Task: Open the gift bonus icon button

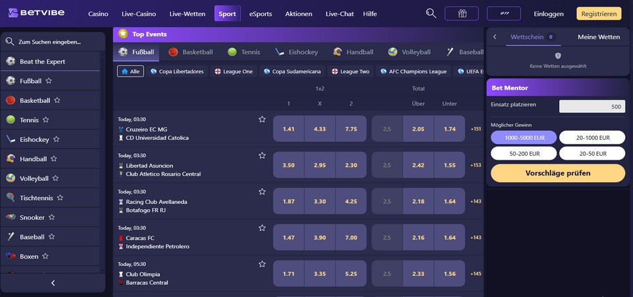Action: click(462, 13)
